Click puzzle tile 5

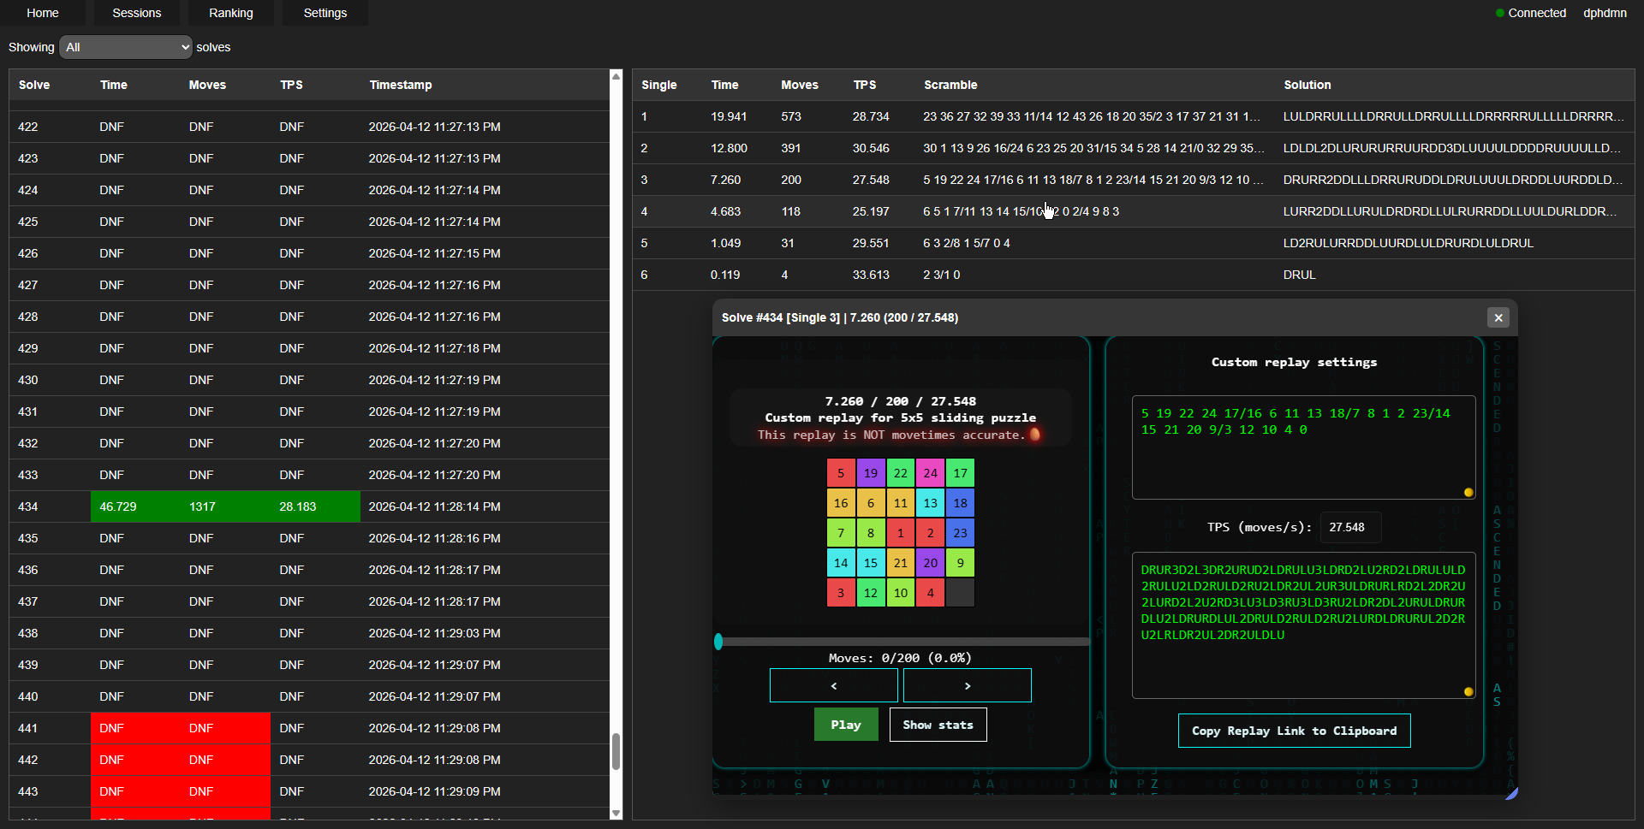841,473
